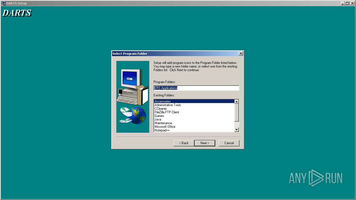Image resolution: width=356 pixels, height=200 pixels.
Task: Click the Next button
Action: click(205, 143)
